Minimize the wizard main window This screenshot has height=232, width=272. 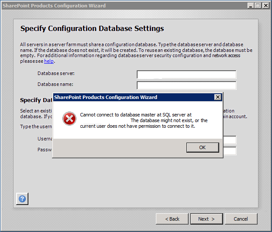250,6
